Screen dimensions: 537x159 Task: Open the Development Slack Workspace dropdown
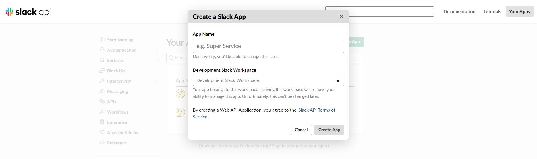click(x=268, y=80)
